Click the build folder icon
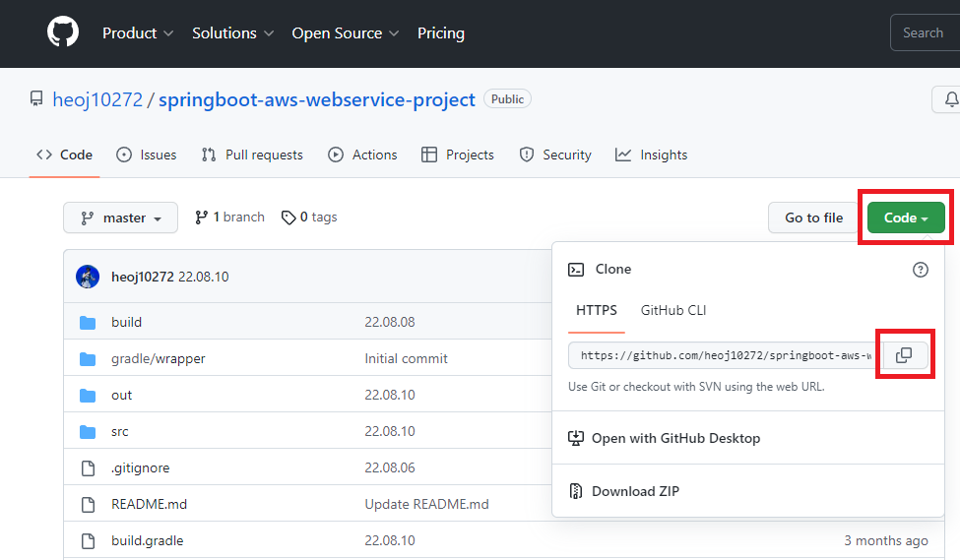Screen dimensions: 960x560 click(88, 323)
